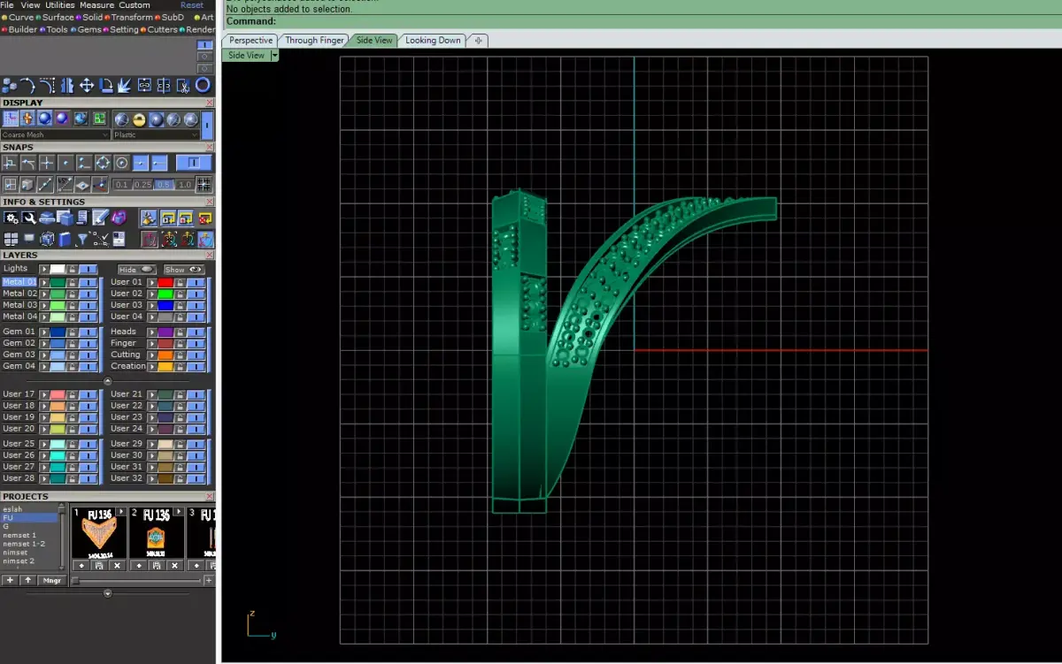Select the 1.0 snap spacing button
The width and height of the screenshot is (1062, 664).
point(184,185)
